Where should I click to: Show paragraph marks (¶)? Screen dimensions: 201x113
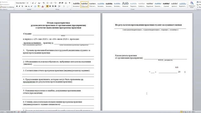[x=69, y=3]
